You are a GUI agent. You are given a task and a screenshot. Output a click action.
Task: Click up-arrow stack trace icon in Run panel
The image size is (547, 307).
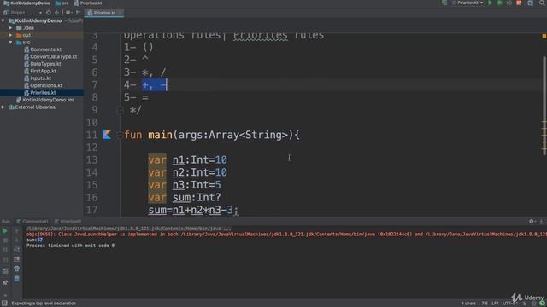click(16, 231)
